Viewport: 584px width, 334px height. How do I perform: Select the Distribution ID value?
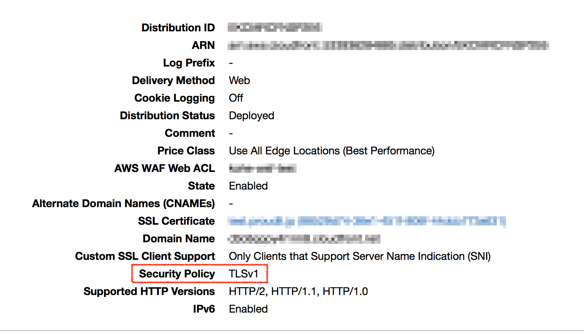(x=275, y=27)
